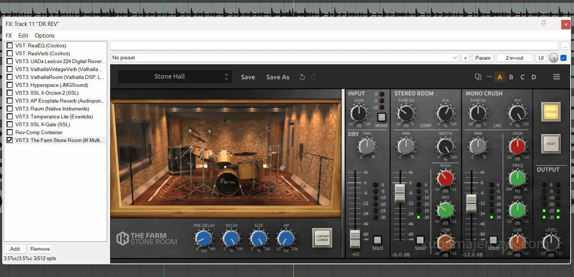The width and height of the screenshot is (574, 277).
Task: Toggle the MONO input switch
Action: coord(382,117)
